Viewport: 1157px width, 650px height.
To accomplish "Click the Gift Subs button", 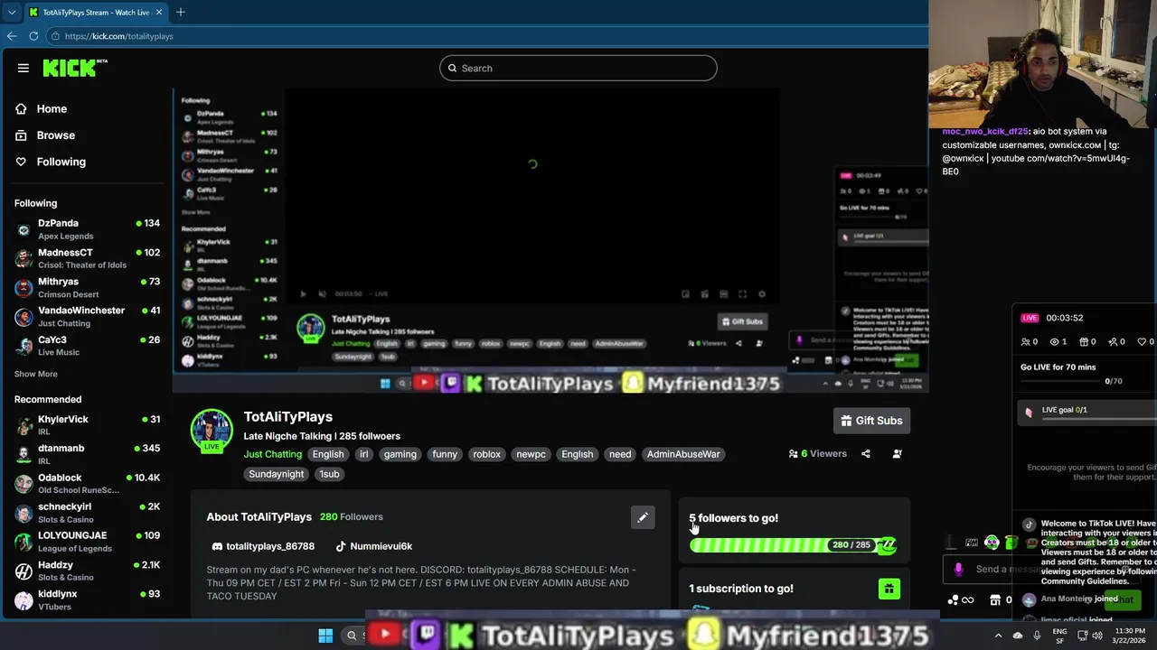I will 871,421.
